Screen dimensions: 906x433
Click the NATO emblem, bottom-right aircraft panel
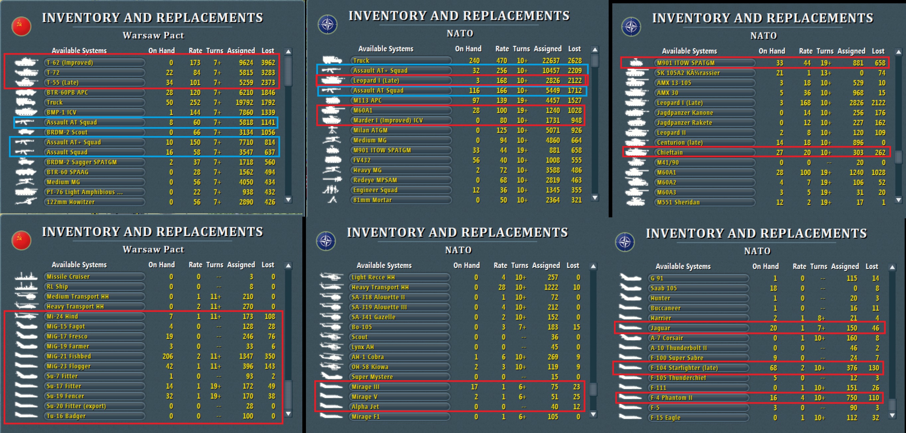pyautogui.click(x=625, y=242)
